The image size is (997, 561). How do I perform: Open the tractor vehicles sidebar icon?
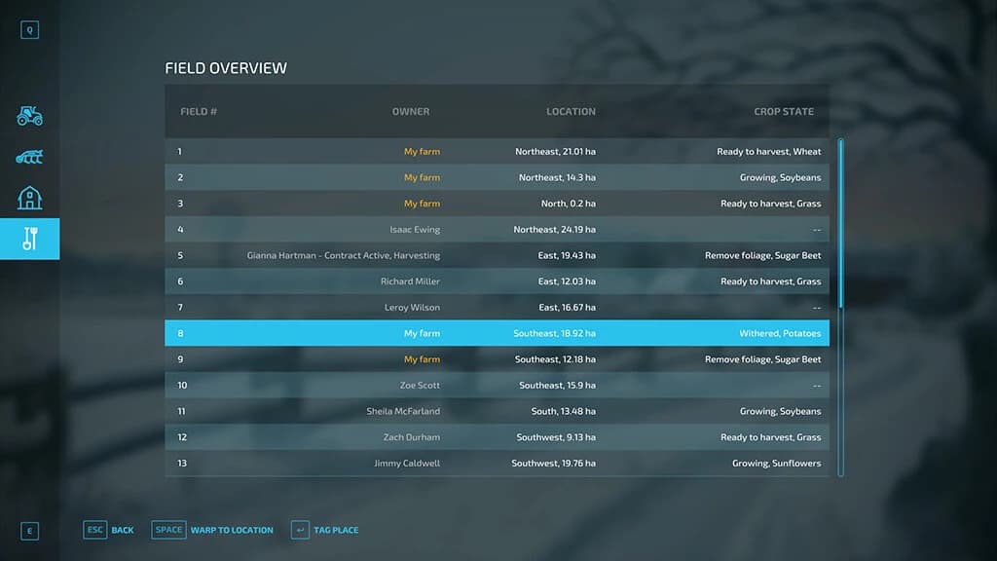(29, 116)
